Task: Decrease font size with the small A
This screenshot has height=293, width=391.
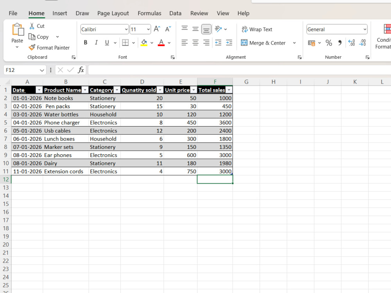Action: tap(168, 29)
